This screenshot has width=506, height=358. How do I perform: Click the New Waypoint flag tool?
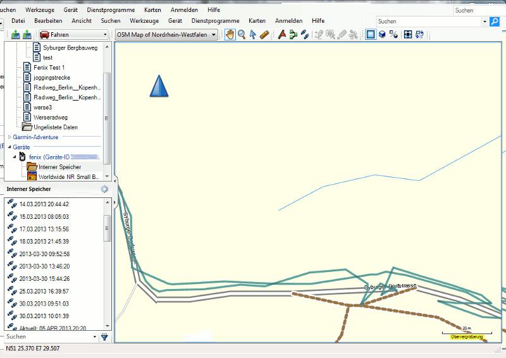(x=282, y=35)
